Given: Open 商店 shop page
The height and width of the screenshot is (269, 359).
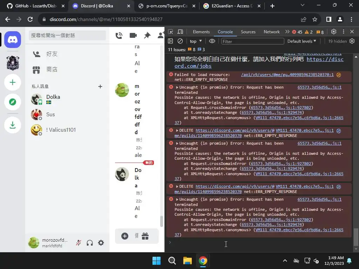Looking at the screenshot, I should [x=67, y=70].
